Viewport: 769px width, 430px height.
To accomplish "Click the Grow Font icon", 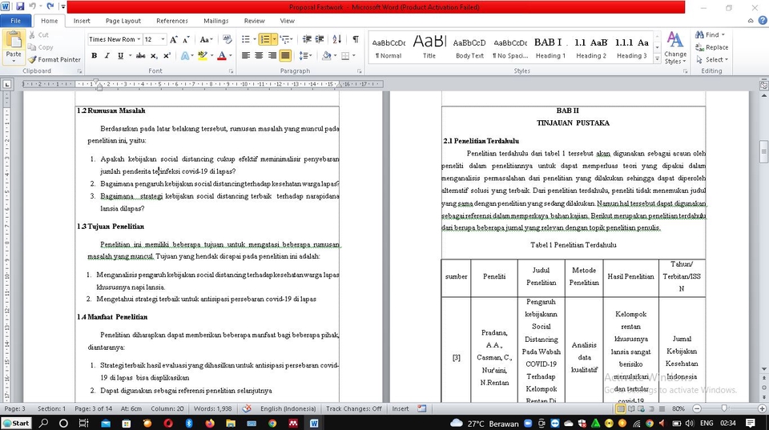I will point(174,39).
